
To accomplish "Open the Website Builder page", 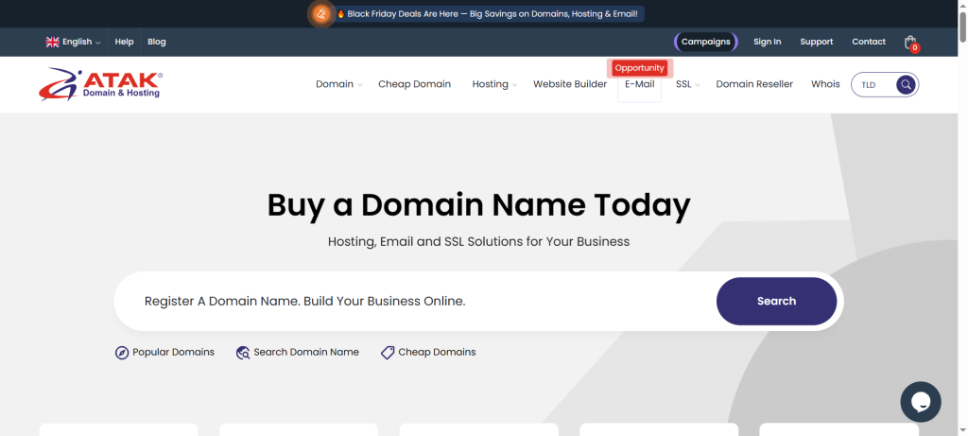I will click(x=570, y=84).
